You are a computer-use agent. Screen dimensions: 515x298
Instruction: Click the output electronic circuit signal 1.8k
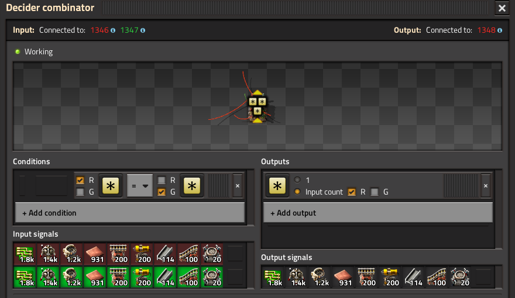pos(273,278)
